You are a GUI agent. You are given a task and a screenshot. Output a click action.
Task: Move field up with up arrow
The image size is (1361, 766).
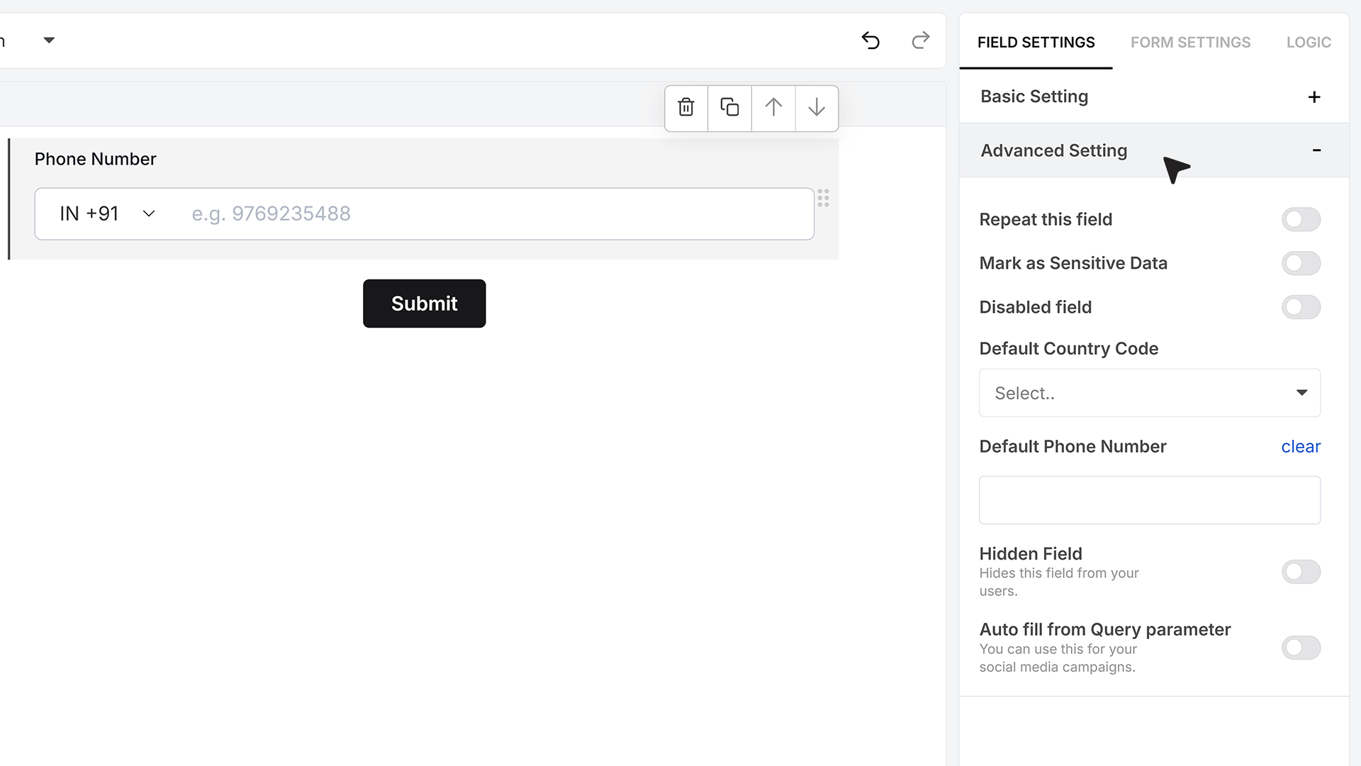tap(773, 108)
